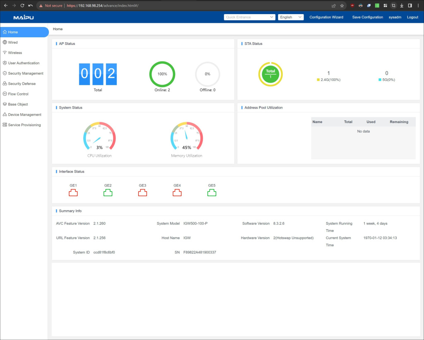Screen dimensions: 424x340
Task: Bookmark this page with the star icon
Action: click(x=342, y=5)
